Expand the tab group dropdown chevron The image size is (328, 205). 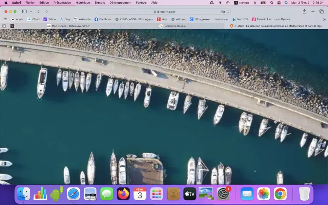pos(31,11)
